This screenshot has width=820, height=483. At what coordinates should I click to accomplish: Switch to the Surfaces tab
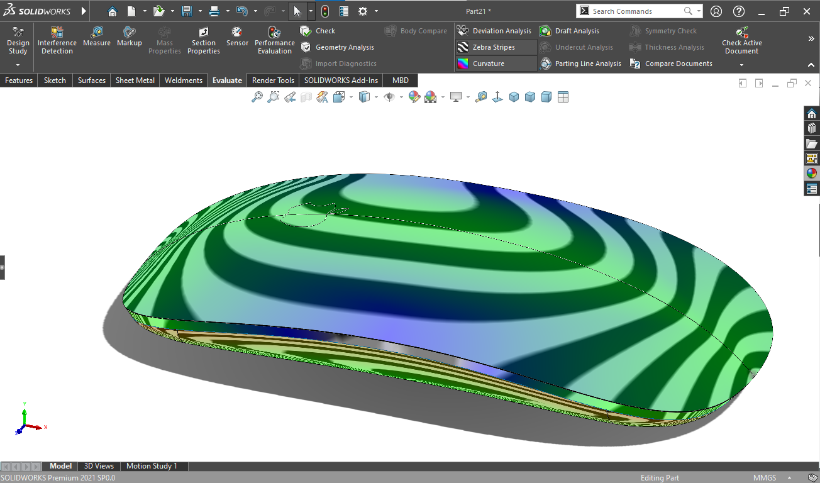coord(92,80)
